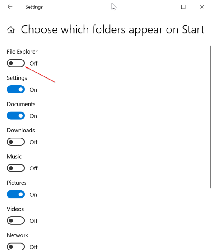Viewport: 212px width, 250px height.
Task: Click the home icon beside the page heading
Action: coord(11,29)
